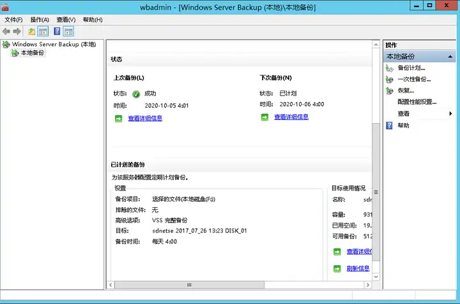Click the Forward arrow toolbar icon
The image size is (460, 304).
17,31
